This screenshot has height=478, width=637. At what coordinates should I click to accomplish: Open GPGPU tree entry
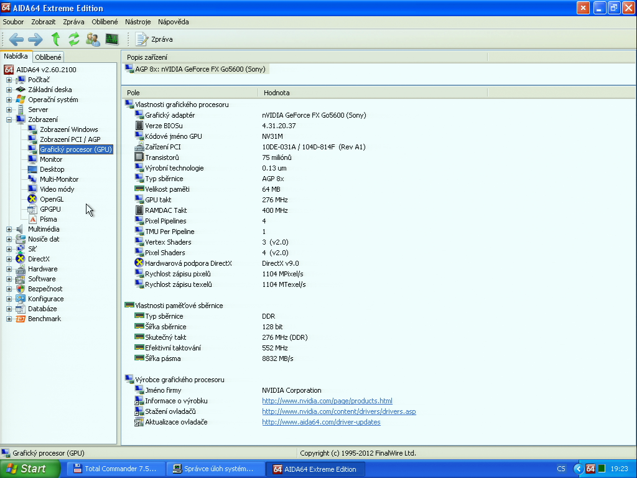point(50,209)
